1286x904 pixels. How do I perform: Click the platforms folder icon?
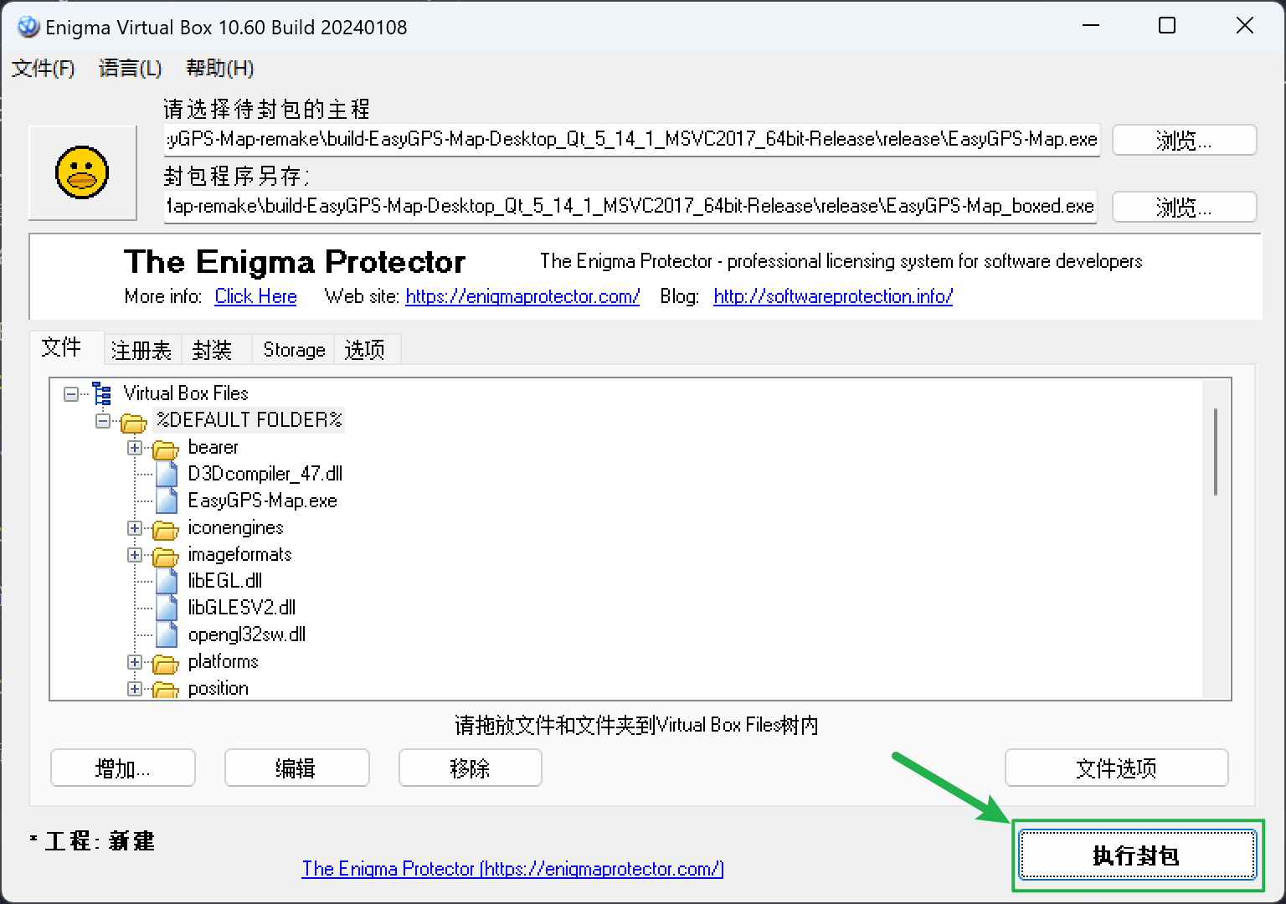pyautogui.click(x=166, y=663)
